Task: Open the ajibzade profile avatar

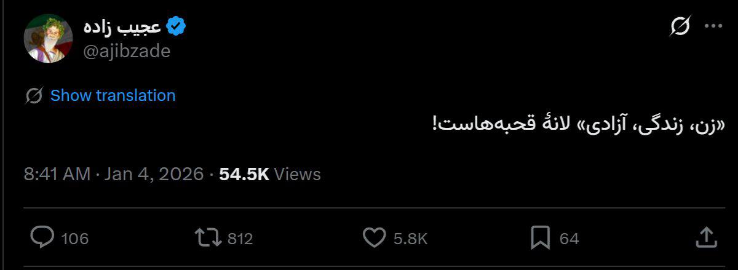Action: coord(48,38)
